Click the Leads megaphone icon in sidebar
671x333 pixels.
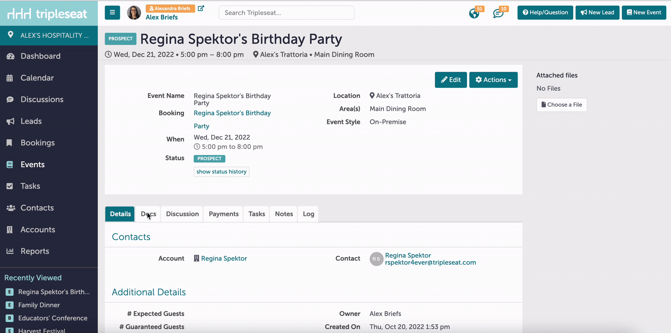tap(10, 121)
